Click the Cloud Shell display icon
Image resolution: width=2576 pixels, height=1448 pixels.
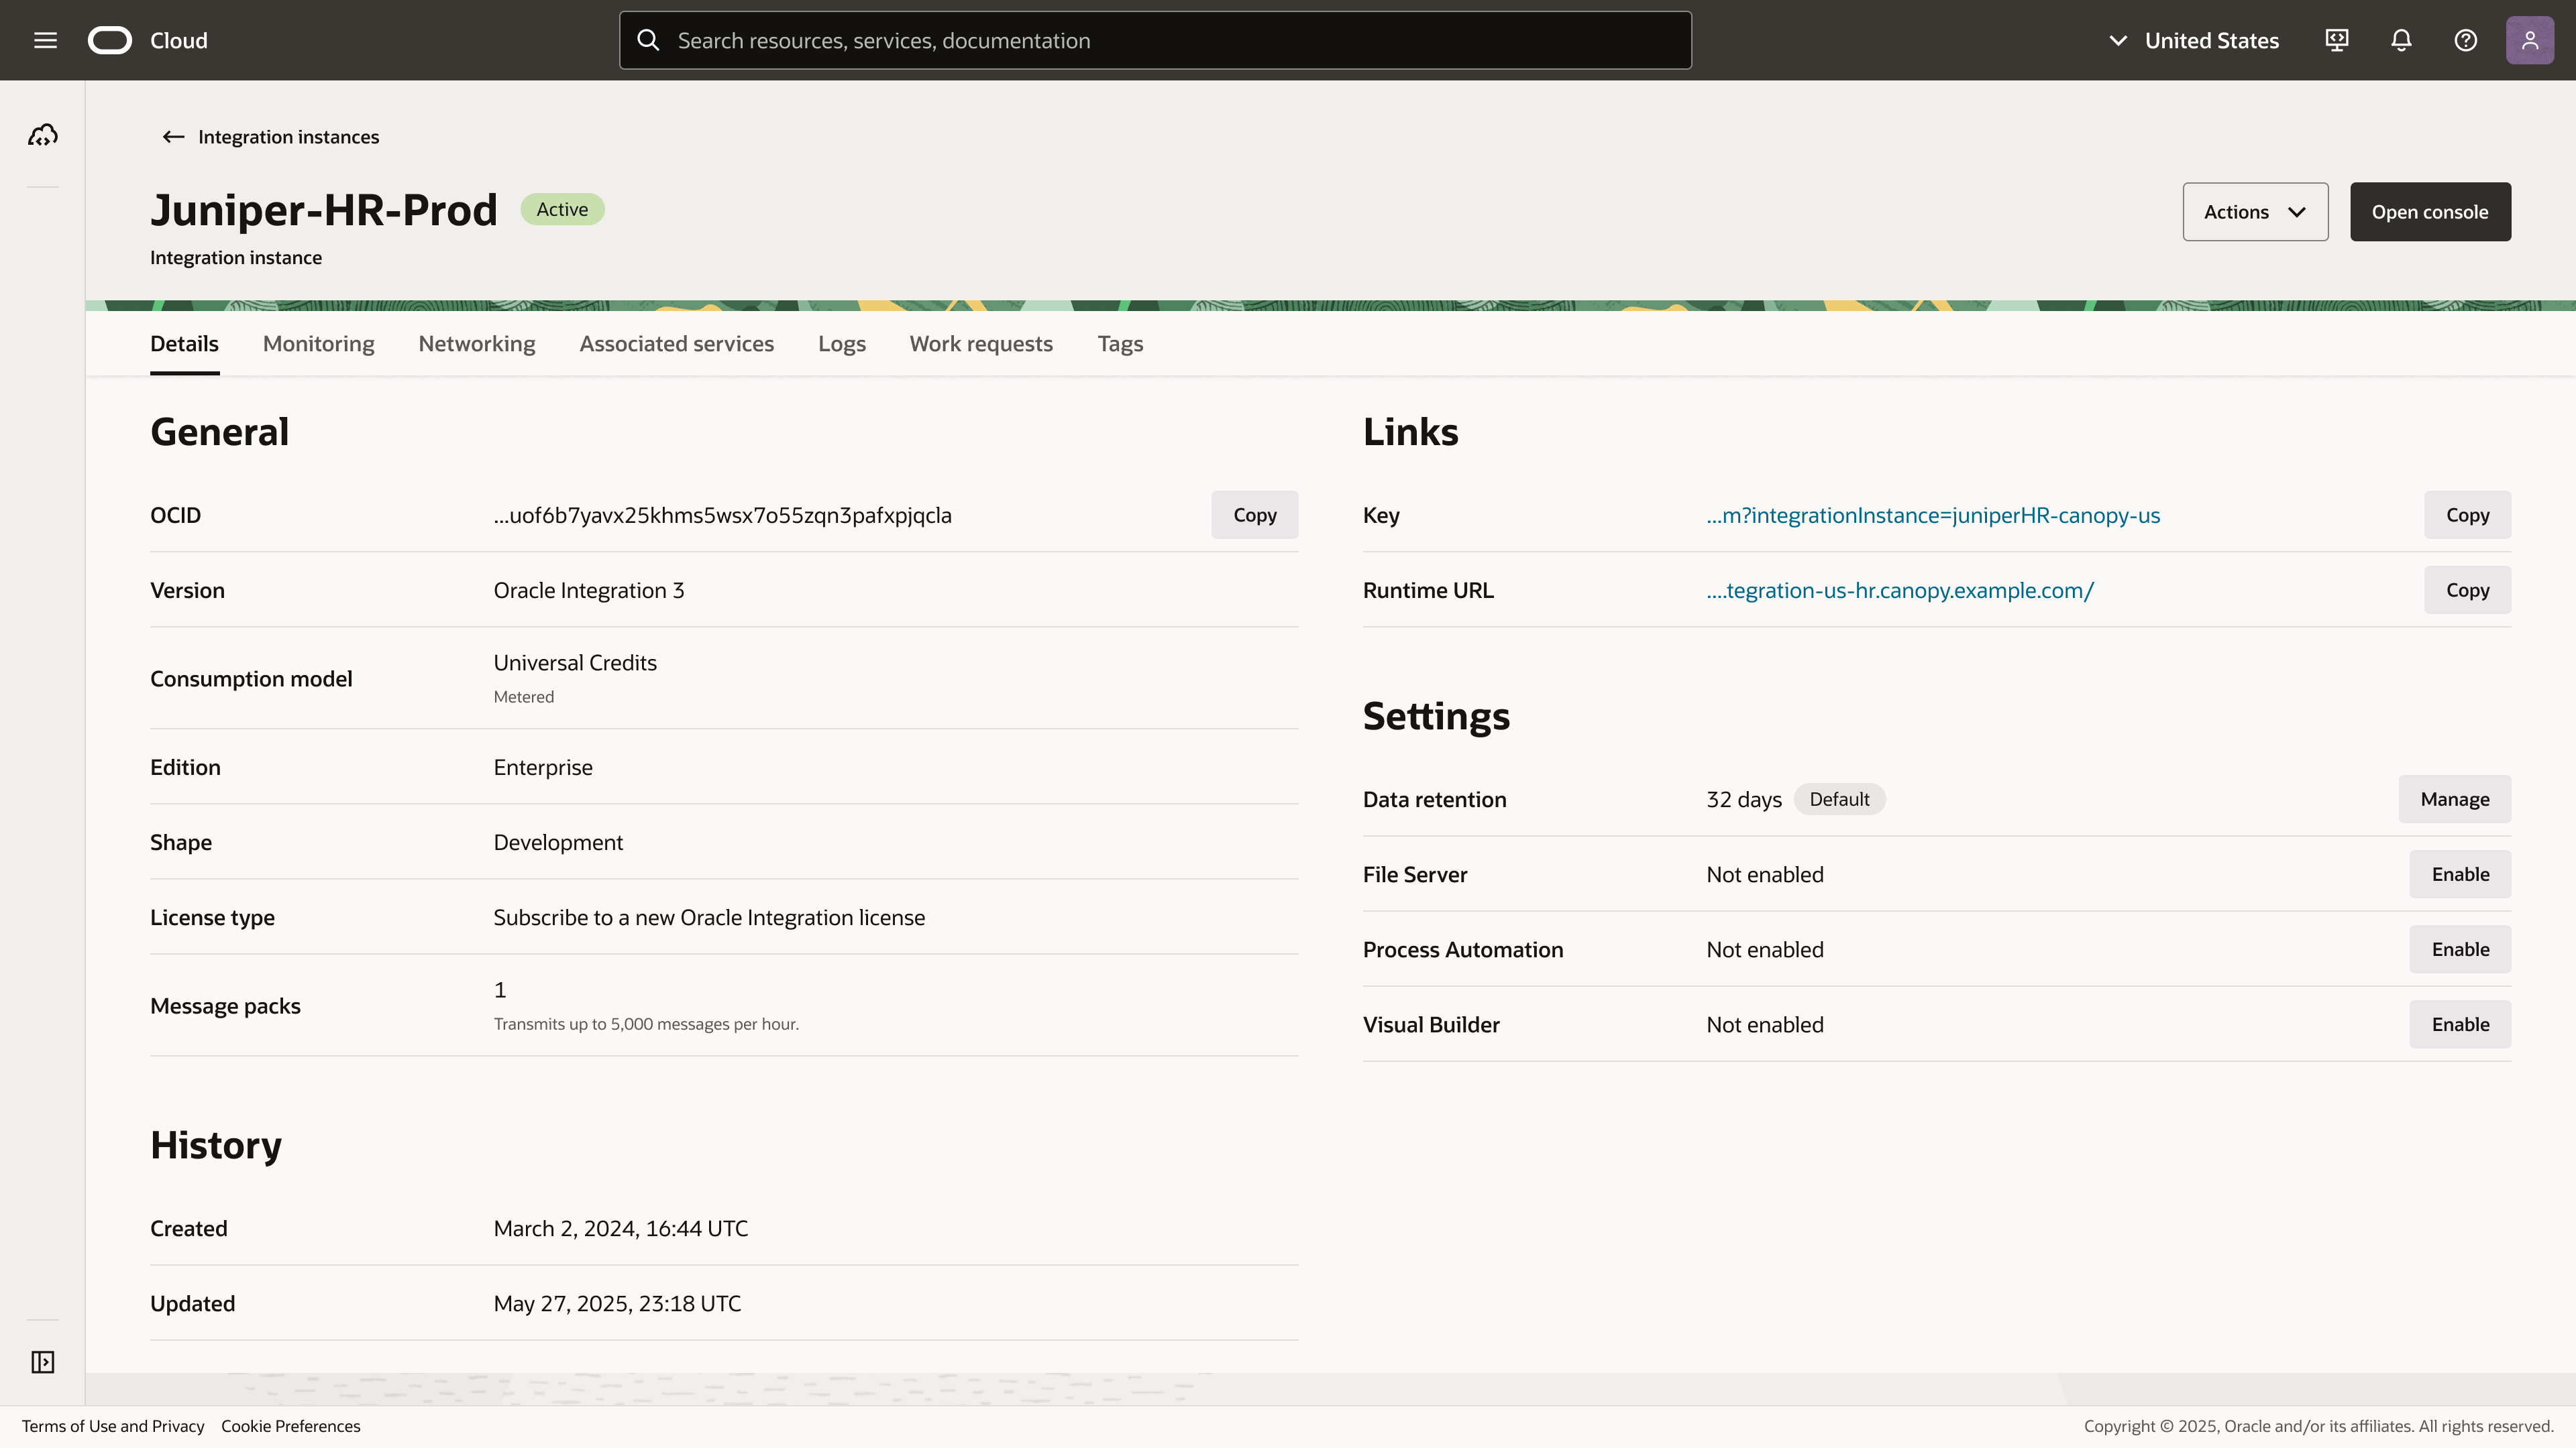2337,40
